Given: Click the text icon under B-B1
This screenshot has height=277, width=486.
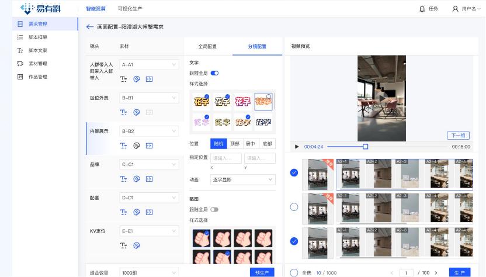Looking at the screenshot, I should (x=123, y=112).
